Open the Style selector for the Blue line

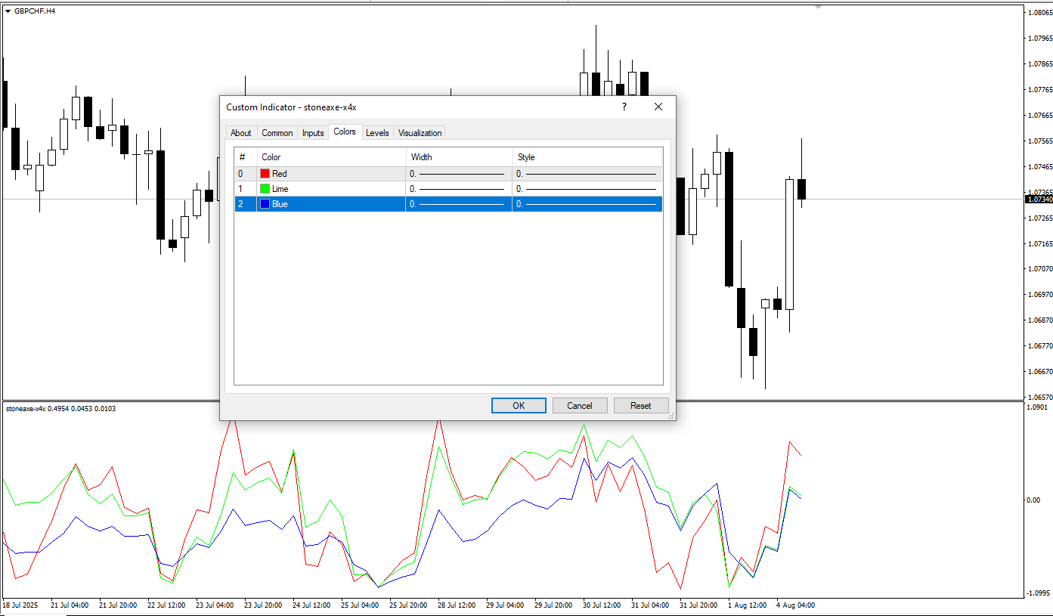pyautogui.click(x=587, y=204)
